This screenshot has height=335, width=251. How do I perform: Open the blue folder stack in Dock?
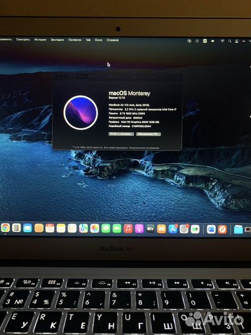[238, 230]
